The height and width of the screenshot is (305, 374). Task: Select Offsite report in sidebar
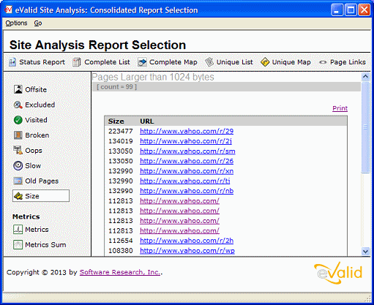[36, 89]
